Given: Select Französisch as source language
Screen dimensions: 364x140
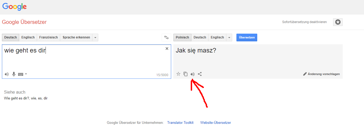Looking at the screenshot, I should 48,37.
